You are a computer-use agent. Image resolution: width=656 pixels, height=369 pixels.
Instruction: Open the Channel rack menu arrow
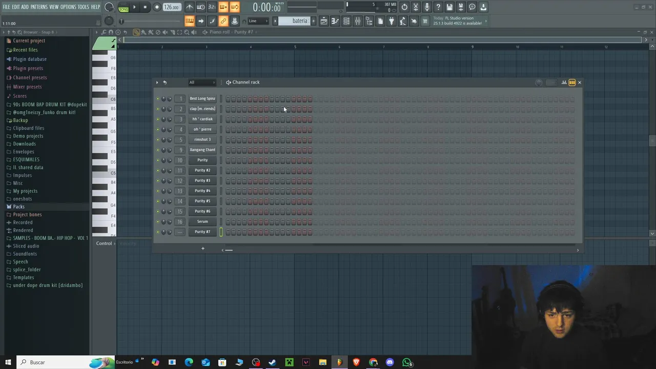coord(157,83)
